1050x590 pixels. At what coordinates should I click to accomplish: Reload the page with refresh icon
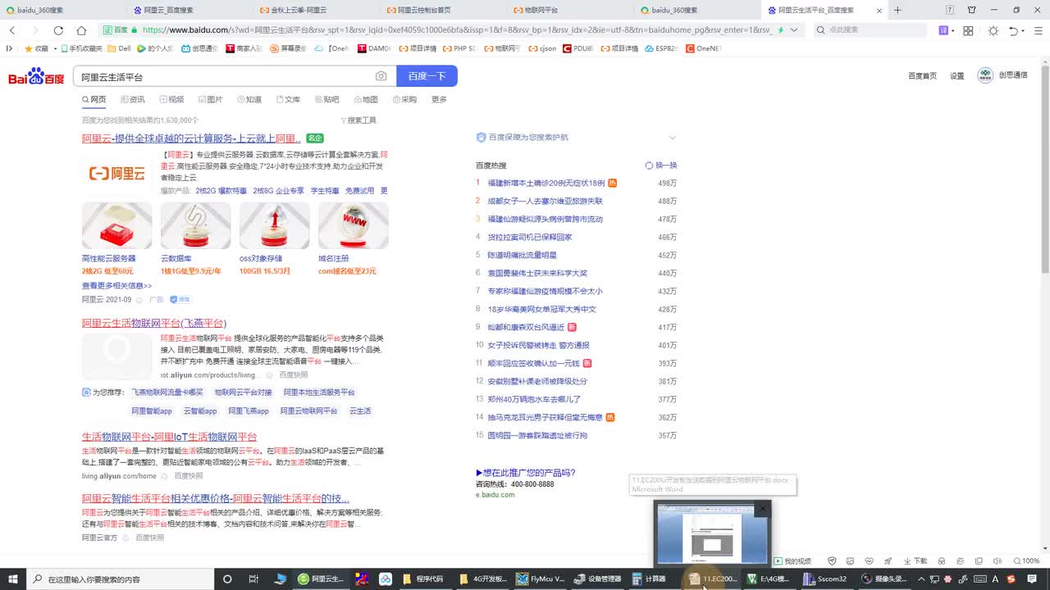coord(58,30)
